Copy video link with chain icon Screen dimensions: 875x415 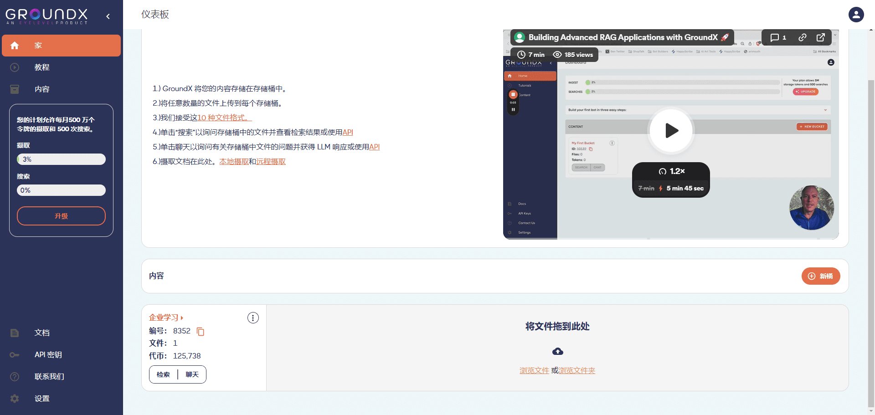click(803, 37)
